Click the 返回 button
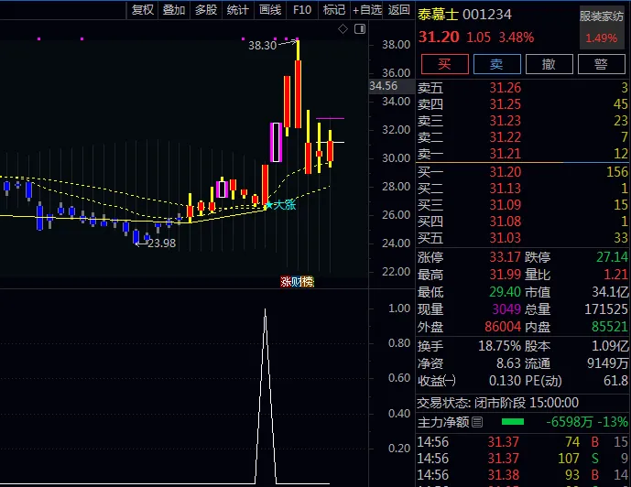The image size is (631, 487). tap(398, 10)
